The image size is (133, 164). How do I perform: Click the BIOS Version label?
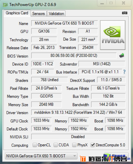18,56
